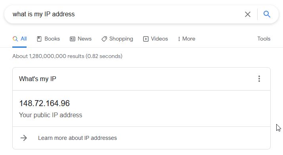283x155 pixels.
Task: Expand the More search categories menu
Action: coord(187,39)
